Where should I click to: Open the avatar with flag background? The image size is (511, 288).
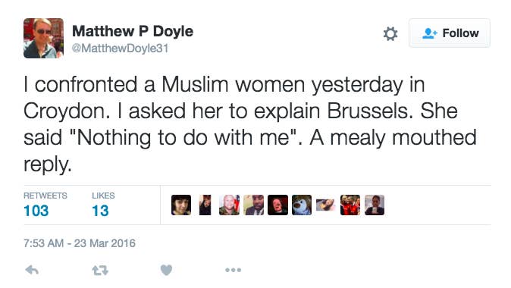[x=229, y=205]
